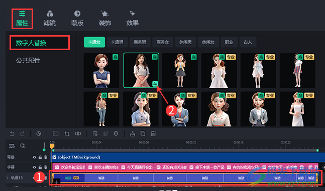This screenshot has width=325, height=191.
Task: Copy the selected clip using the copy icon
Action: coord(143,134)
